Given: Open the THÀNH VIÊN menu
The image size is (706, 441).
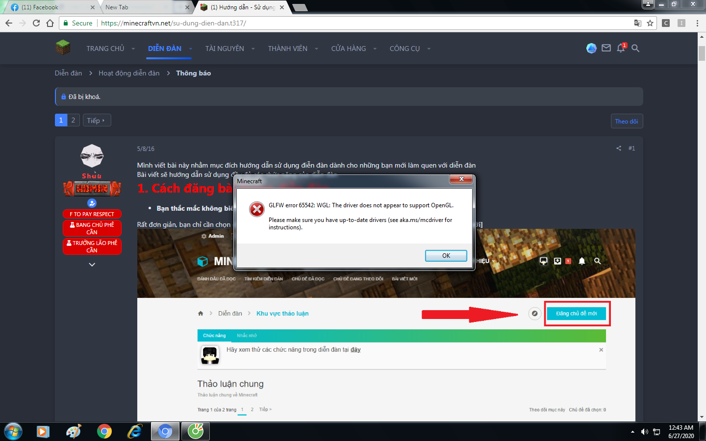Looking at the screenshot, I should click(288, 49).
